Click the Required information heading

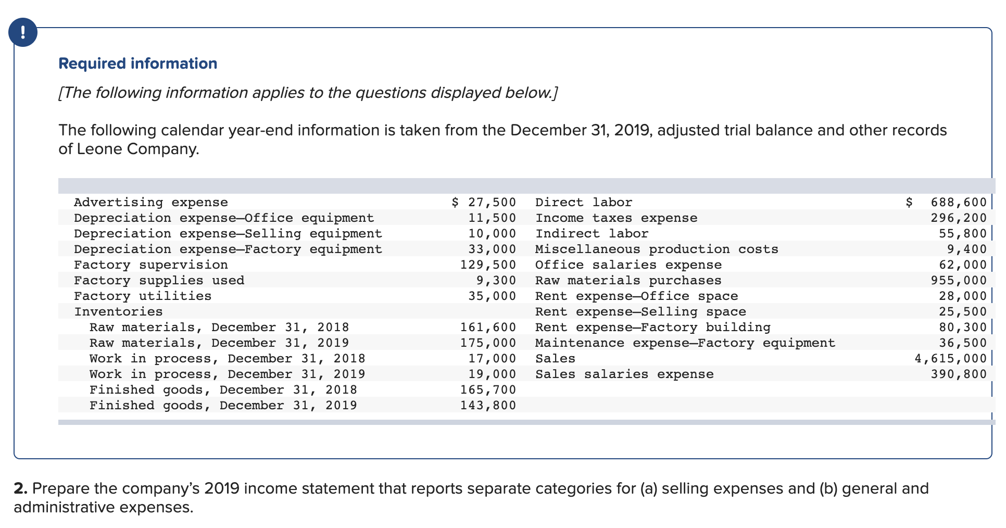pos(137,63)
